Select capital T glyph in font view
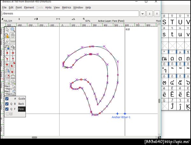191x145 pixels. (172, 22)
